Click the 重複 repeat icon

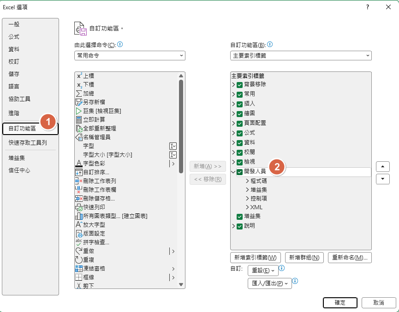click(79, 259)
